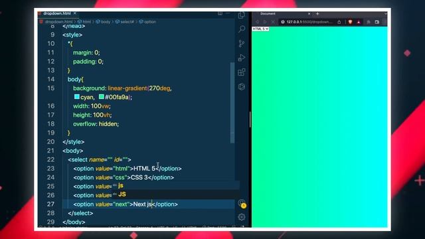
Task: Open the Source Control branch icon
Action: point(242,43)
